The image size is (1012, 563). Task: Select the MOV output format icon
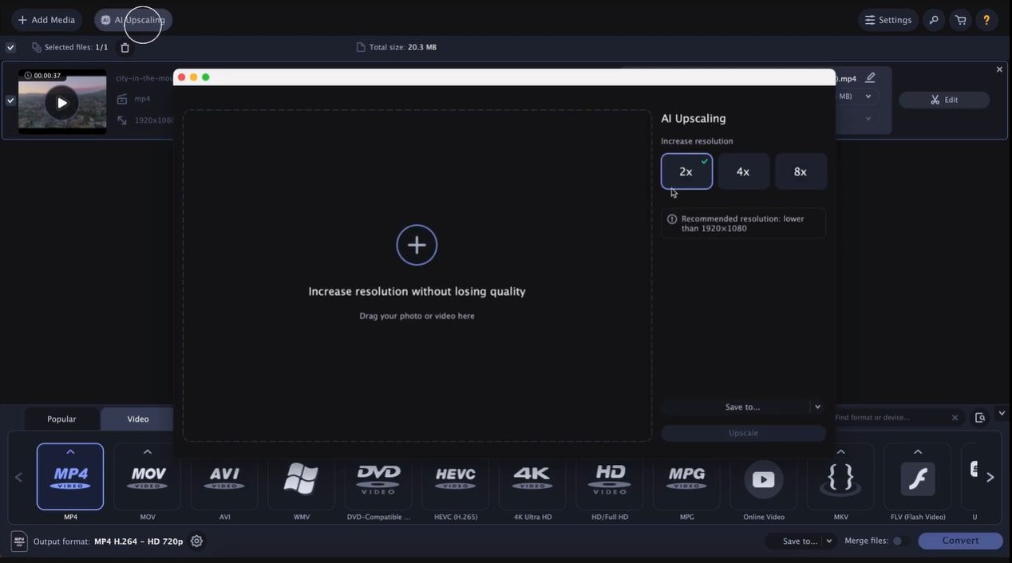tap(147, 478)
